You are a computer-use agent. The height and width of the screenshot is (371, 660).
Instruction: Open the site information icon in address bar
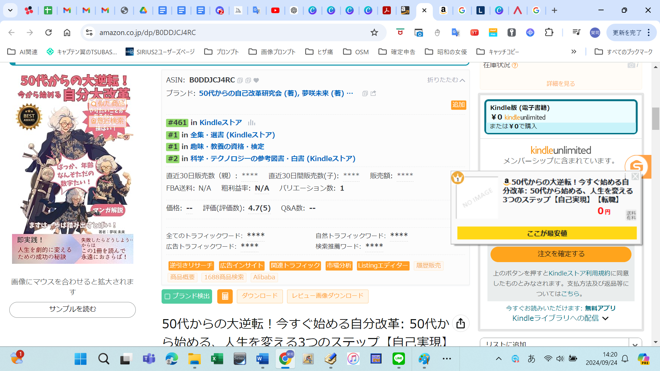pos(89,32)
